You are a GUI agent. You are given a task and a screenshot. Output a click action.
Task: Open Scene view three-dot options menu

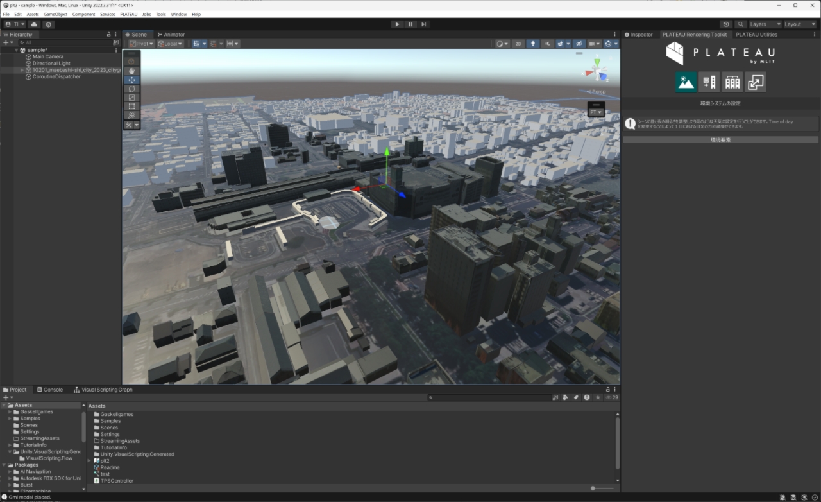coord(615,35)
